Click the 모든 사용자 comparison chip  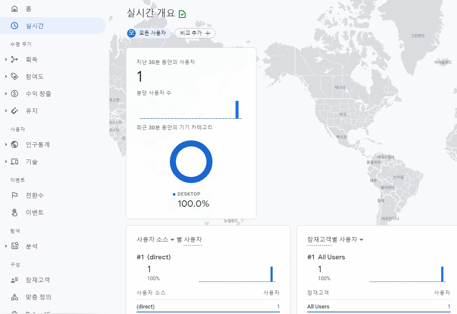tap(149, 33)
